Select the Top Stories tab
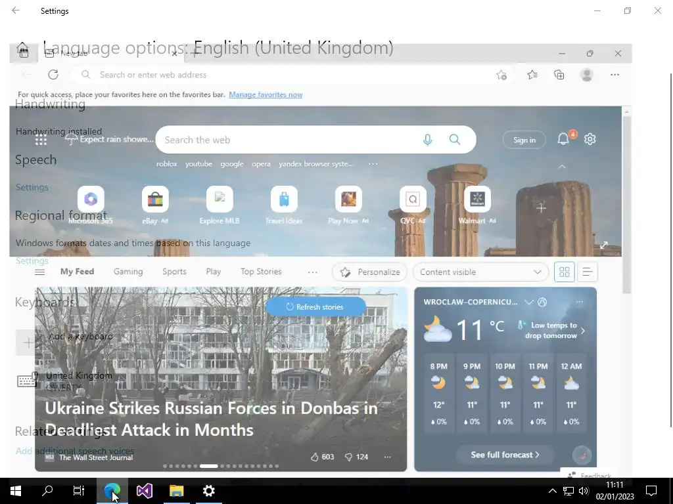Screen dimensions: 673x504 (261, 271)
